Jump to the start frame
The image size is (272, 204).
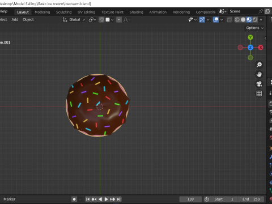click(x=88, y=199)
